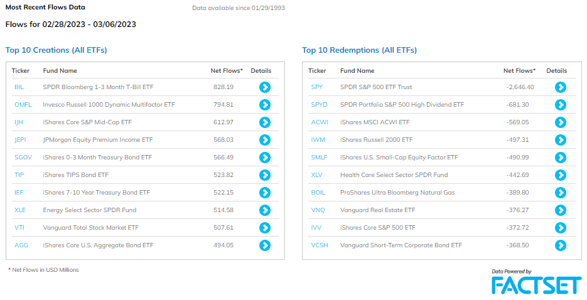Image resolution: width=587 pixels, height=300 pixels.
Task: Click the Net Flows in USD Millions footnote
Action: click(x=43, y=270)
